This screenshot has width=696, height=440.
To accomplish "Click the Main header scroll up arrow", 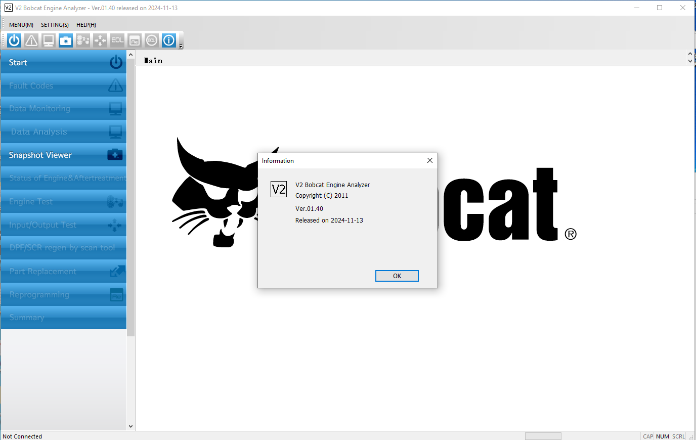I will click(x=690, y=54).
